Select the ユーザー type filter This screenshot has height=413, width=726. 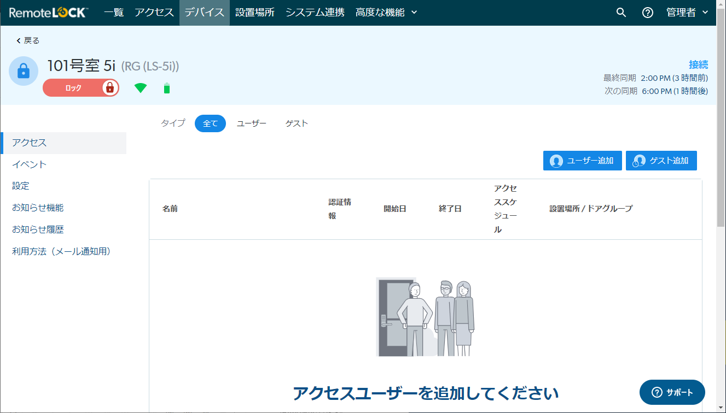[252, 123]
